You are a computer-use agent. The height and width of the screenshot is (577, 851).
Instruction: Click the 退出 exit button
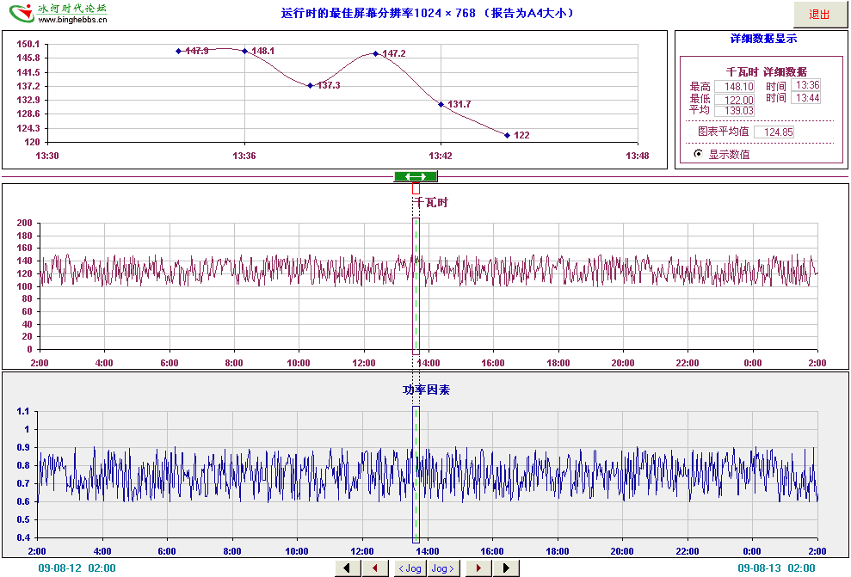coord(819,15)
